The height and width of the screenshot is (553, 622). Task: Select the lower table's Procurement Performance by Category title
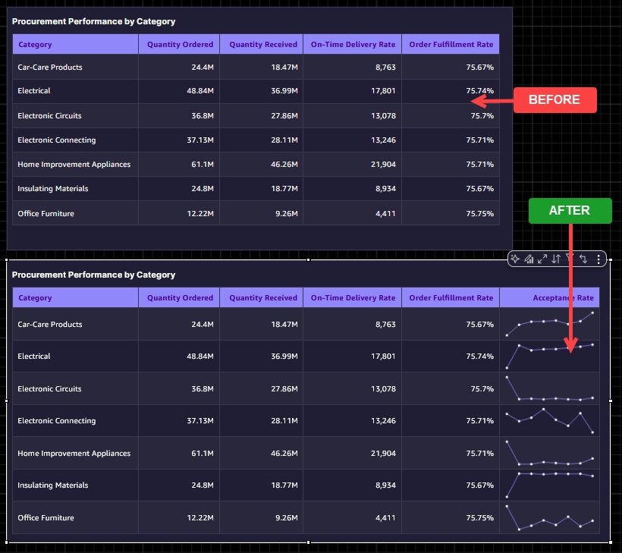pyautogui.click(x=93, y=275)
